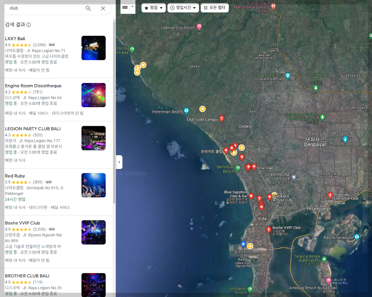Click the Dalung area label
The image size is (372, 297).
pyautogui.click(x=245, y=126)
